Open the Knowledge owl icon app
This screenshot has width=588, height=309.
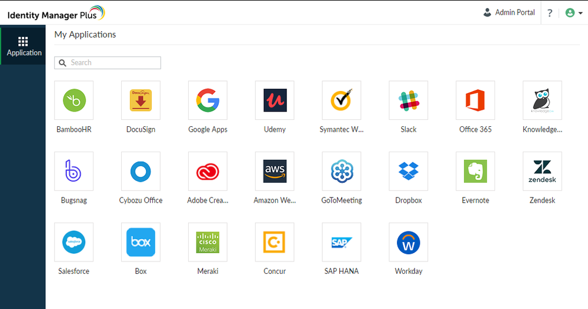tap(542, 100)
